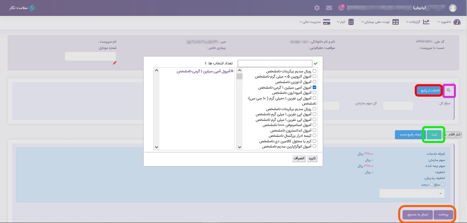Click the globe notification icon with badge
Image resolution: width=467 pixels, height=223 pixels.
click(341, 8)
